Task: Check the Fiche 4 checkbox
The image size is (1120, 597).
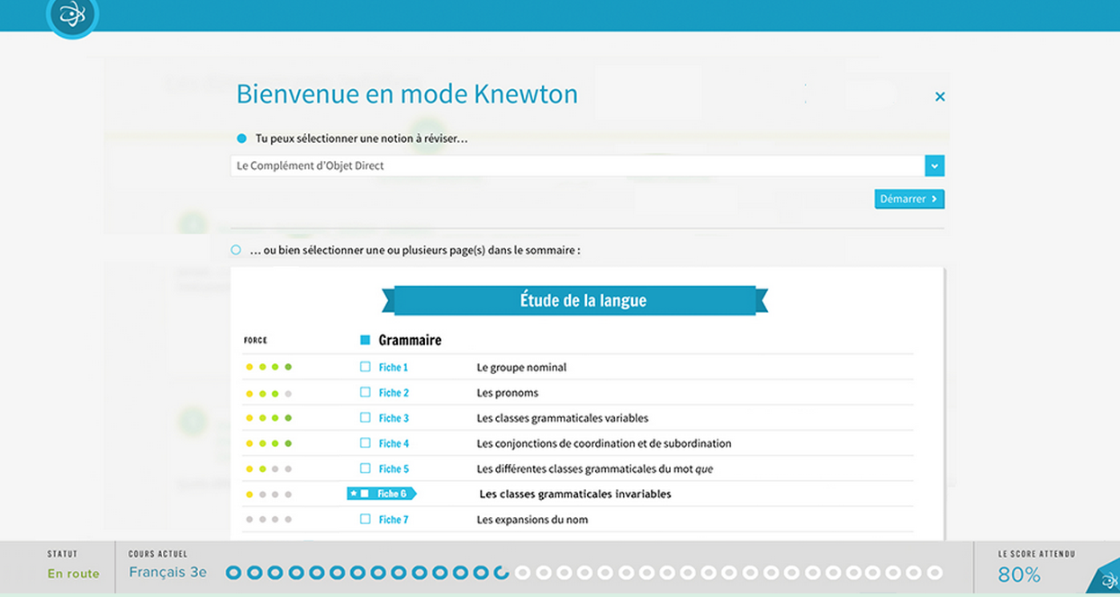Action: tap(366, 442)
